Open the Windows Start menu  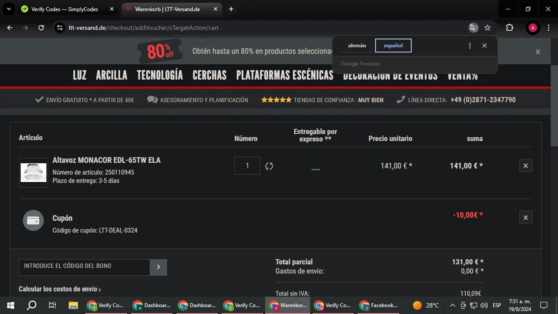[10, 305]
